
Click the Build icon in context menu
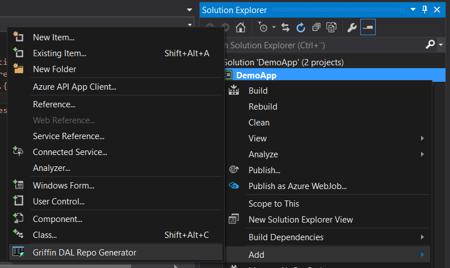click(x=234, y=90)
